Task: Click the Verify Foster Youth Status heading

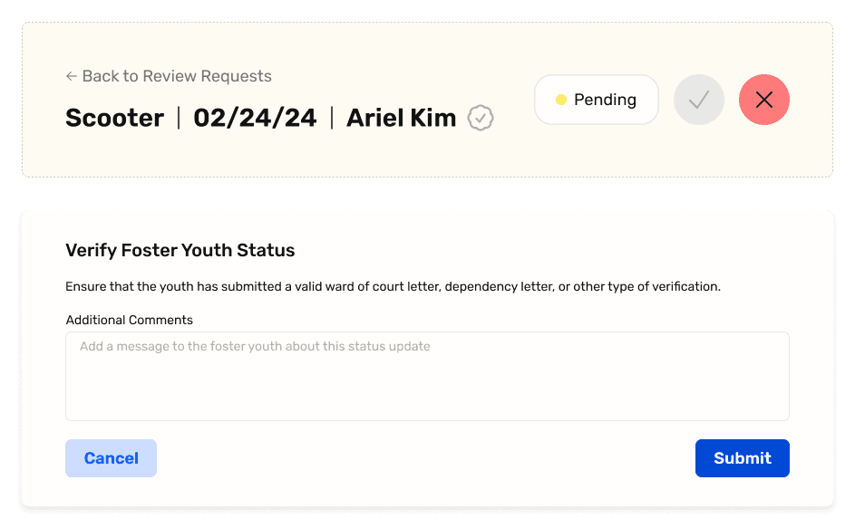Action: pyautogui.click(x=180, y=250)
